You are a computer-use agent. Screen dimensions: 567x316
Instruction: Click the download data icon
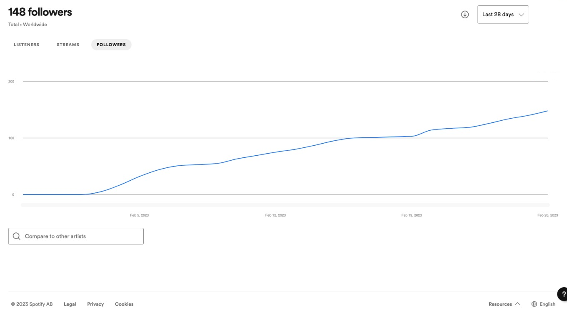[465, 15]
